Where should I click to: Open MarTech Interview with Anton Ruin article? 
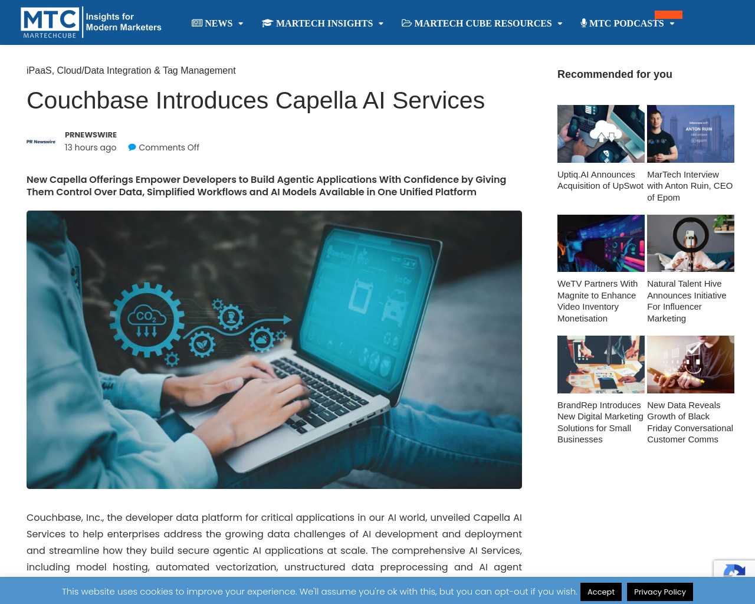690,186
